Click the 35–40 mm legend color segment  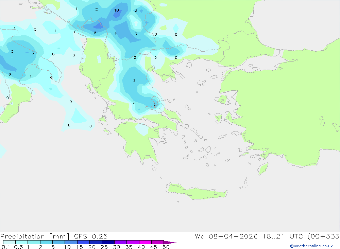tap(133, 242)
